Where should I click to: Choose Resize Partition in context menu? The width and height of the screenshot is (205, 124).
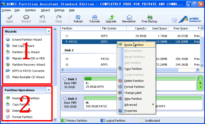136,45
